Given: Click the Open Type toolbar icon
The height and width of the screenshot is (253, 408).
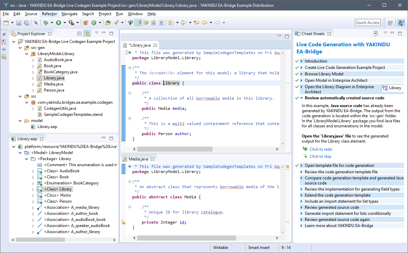Looking at the screenshot, I should click(108, 23).
